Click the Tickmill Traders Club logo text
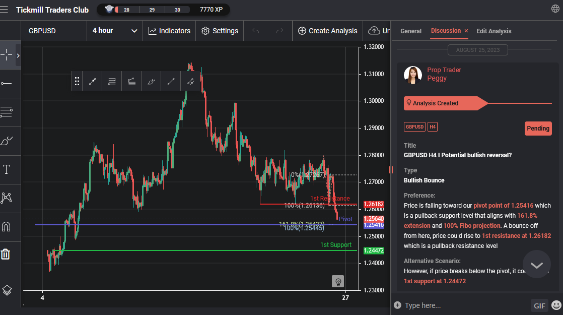The image size is (563, 315). (52, 10)
